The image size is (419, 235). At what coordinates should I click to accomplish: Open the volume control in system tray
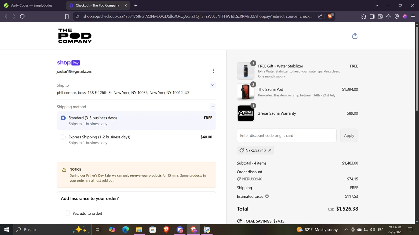click(372, 230)
